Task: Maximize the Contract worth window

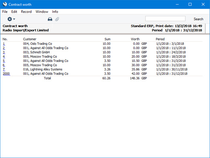Action: click(190, 4)
